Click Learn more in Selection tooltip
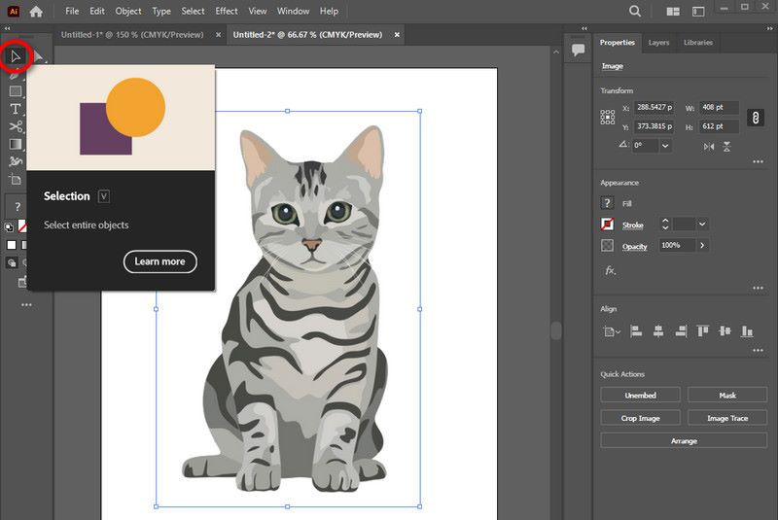The width and height of the screenshot is (778, 520). pos(159,261)
